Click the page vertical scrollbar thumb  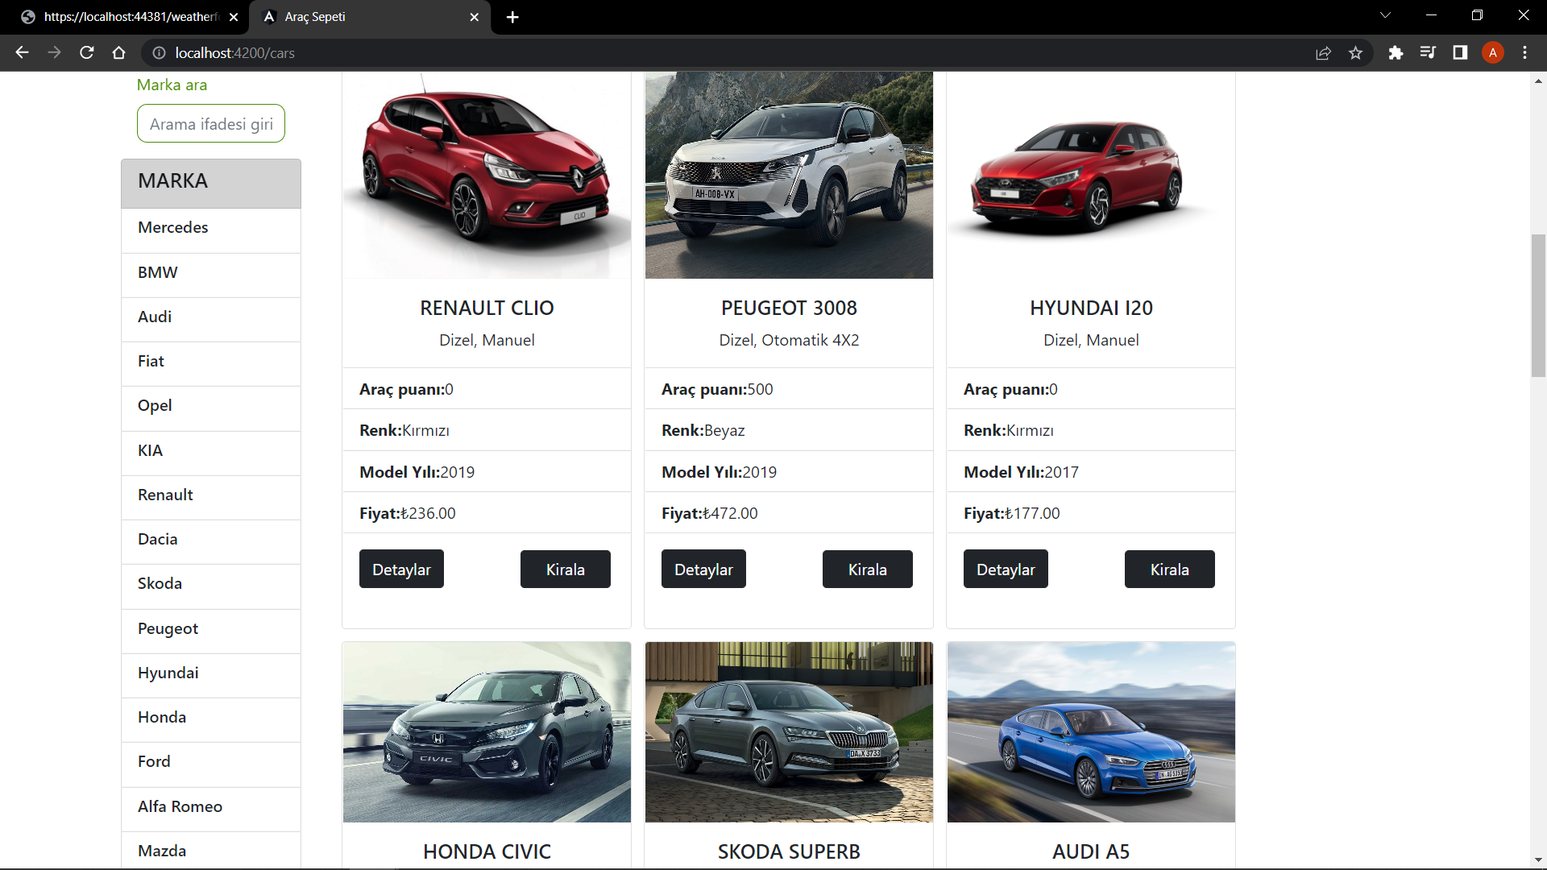[1538, 306]
